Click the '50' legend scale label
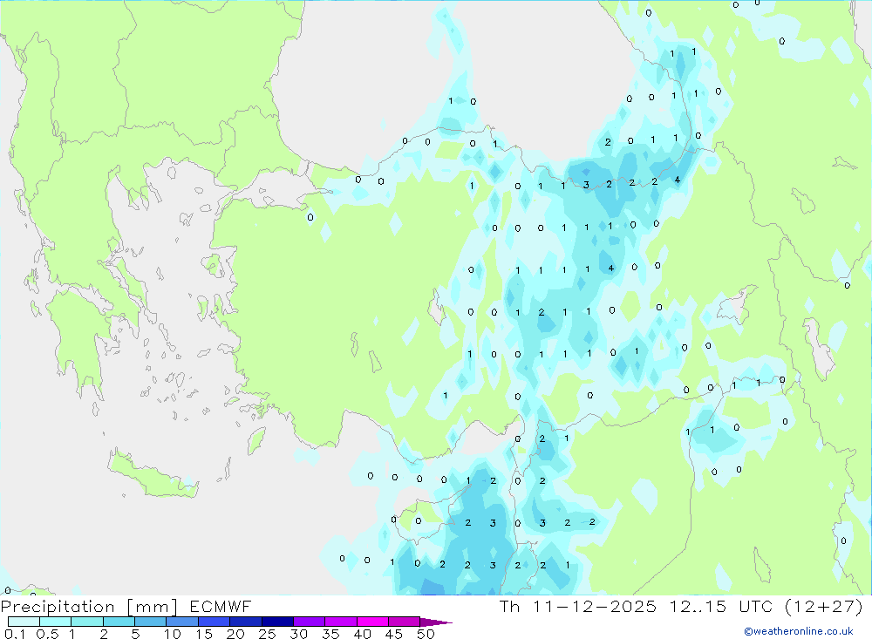This screenshot has height=639, width=872. click(426, 634)
